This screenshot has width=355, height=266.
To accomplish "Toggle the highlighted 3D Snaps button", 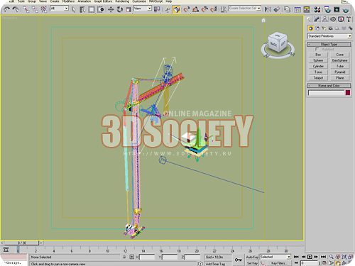I will pyautogui.click(x=177, y=9).
